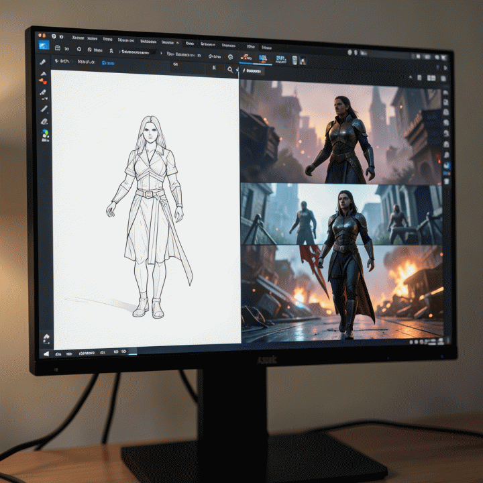Select the diagonal pencil tool in left toolbar
The height and width of the screenshot is (483, 483).
(x=44, y=109)
